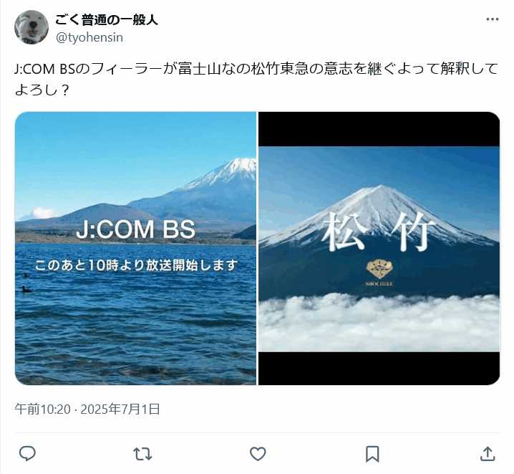Open the reply speech-bubble icon
Screen dimensions: 514x474
pyautogui.click(x=27, y=454)
